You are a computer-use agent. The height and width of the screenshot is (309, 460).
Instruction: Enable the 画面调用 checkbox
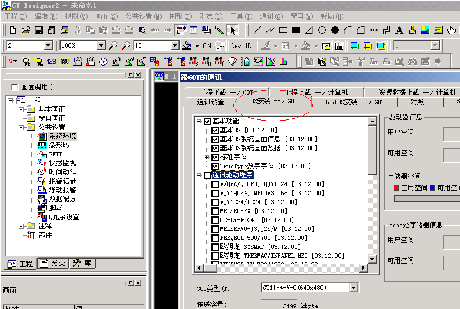point(15,87)
